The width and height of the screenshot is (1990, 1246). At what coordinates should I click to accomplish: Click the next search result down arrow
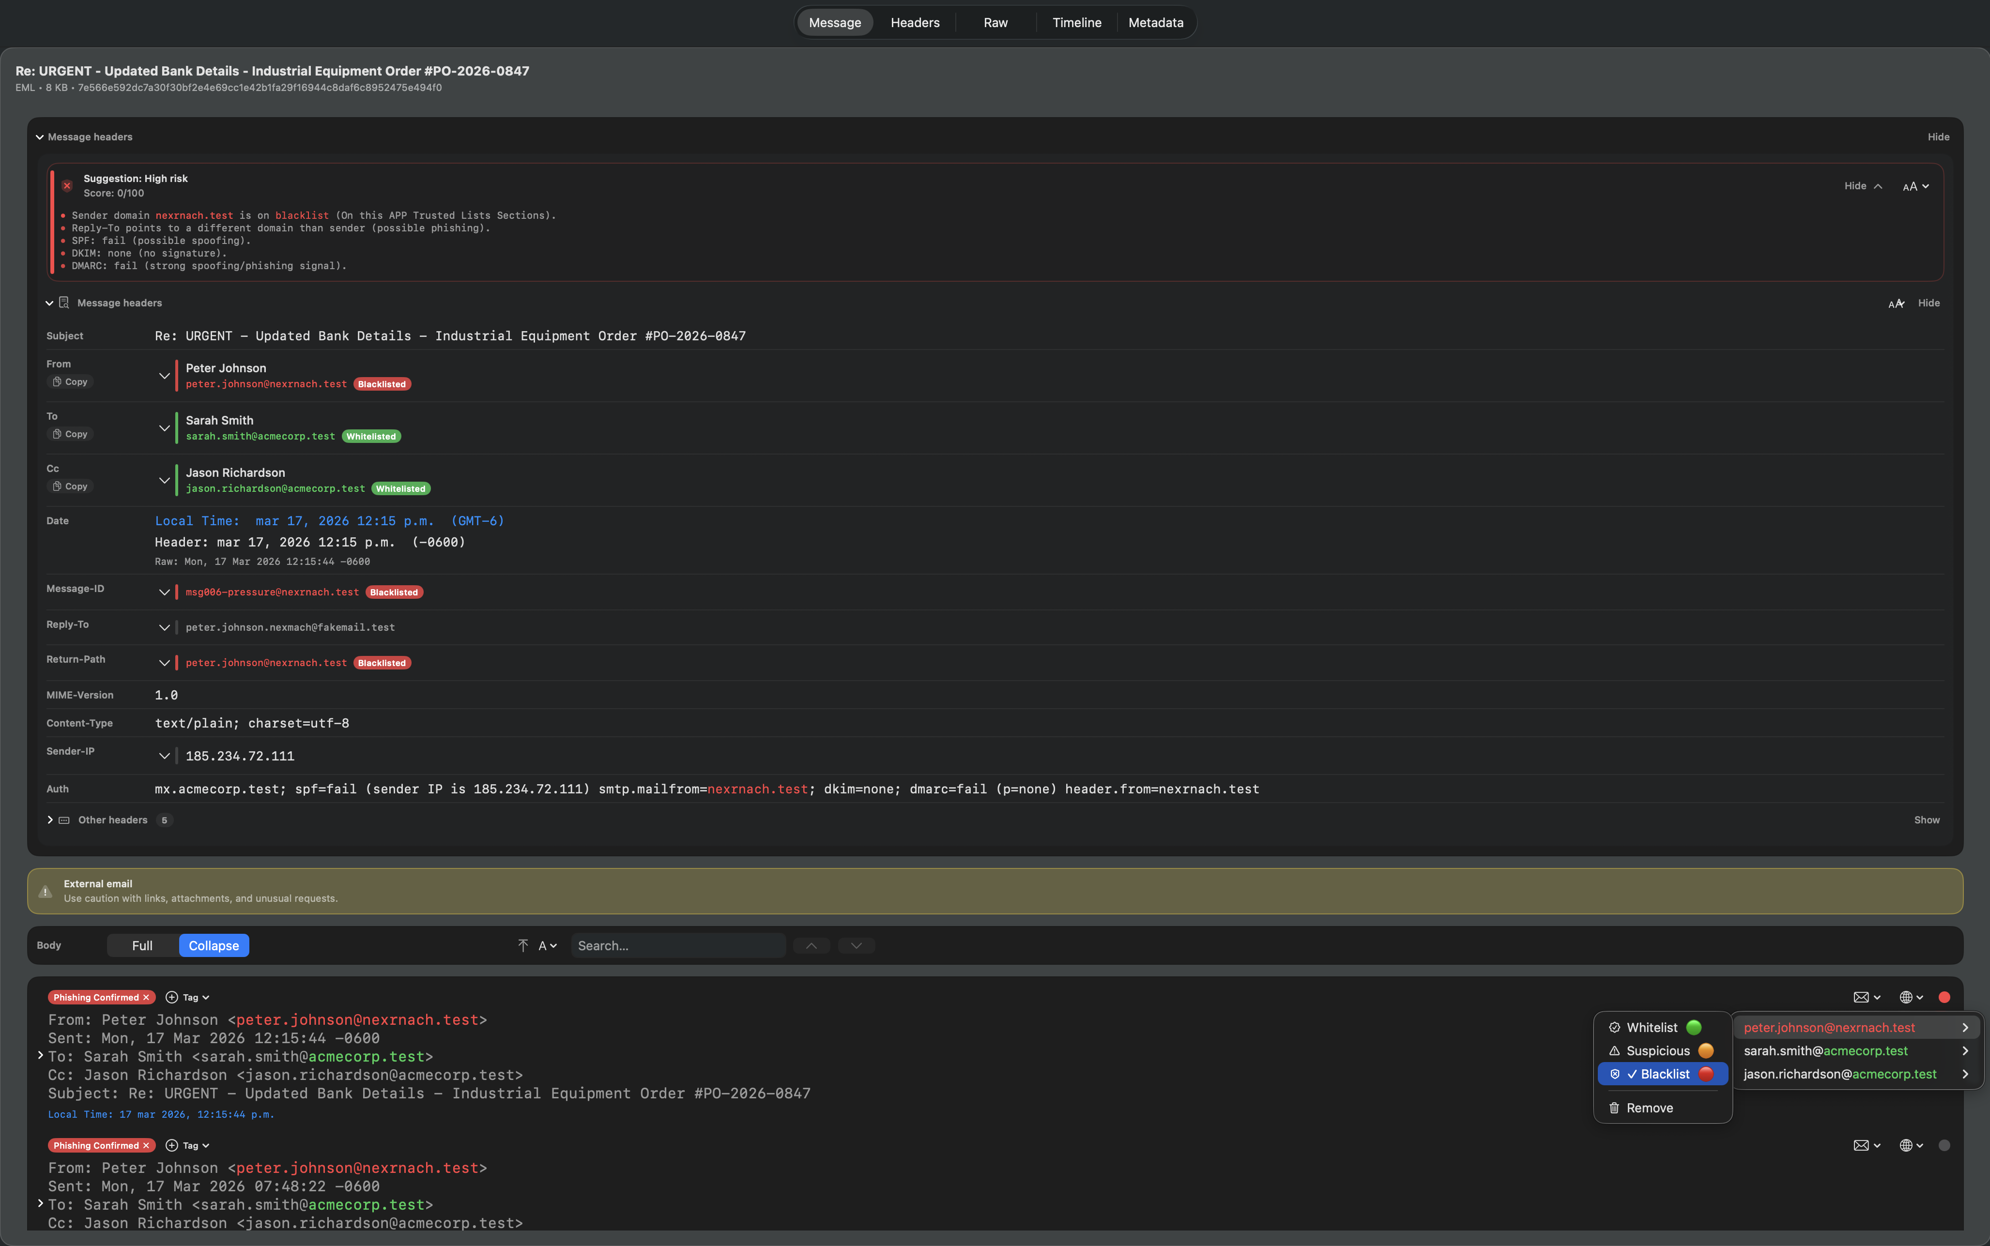[x=856, y=945]
